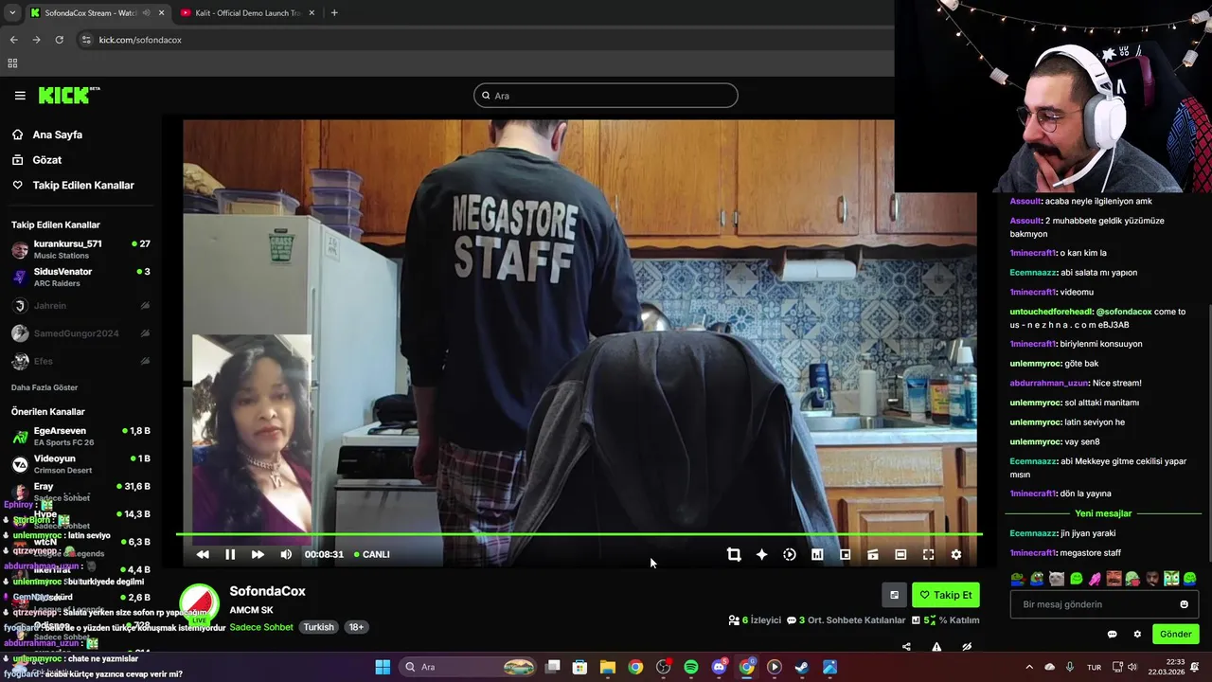Click the gray square button beside Takip Et

[x=894, y=595]
